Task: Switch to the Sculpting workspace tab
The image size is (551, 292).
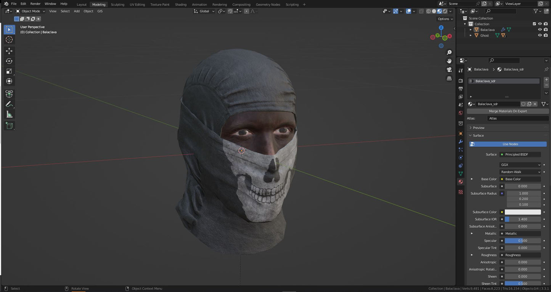Action: click(x=117, y=4)
